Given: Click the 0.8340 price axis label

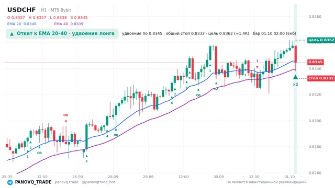Looking at the screenshot, I should 315,68.
